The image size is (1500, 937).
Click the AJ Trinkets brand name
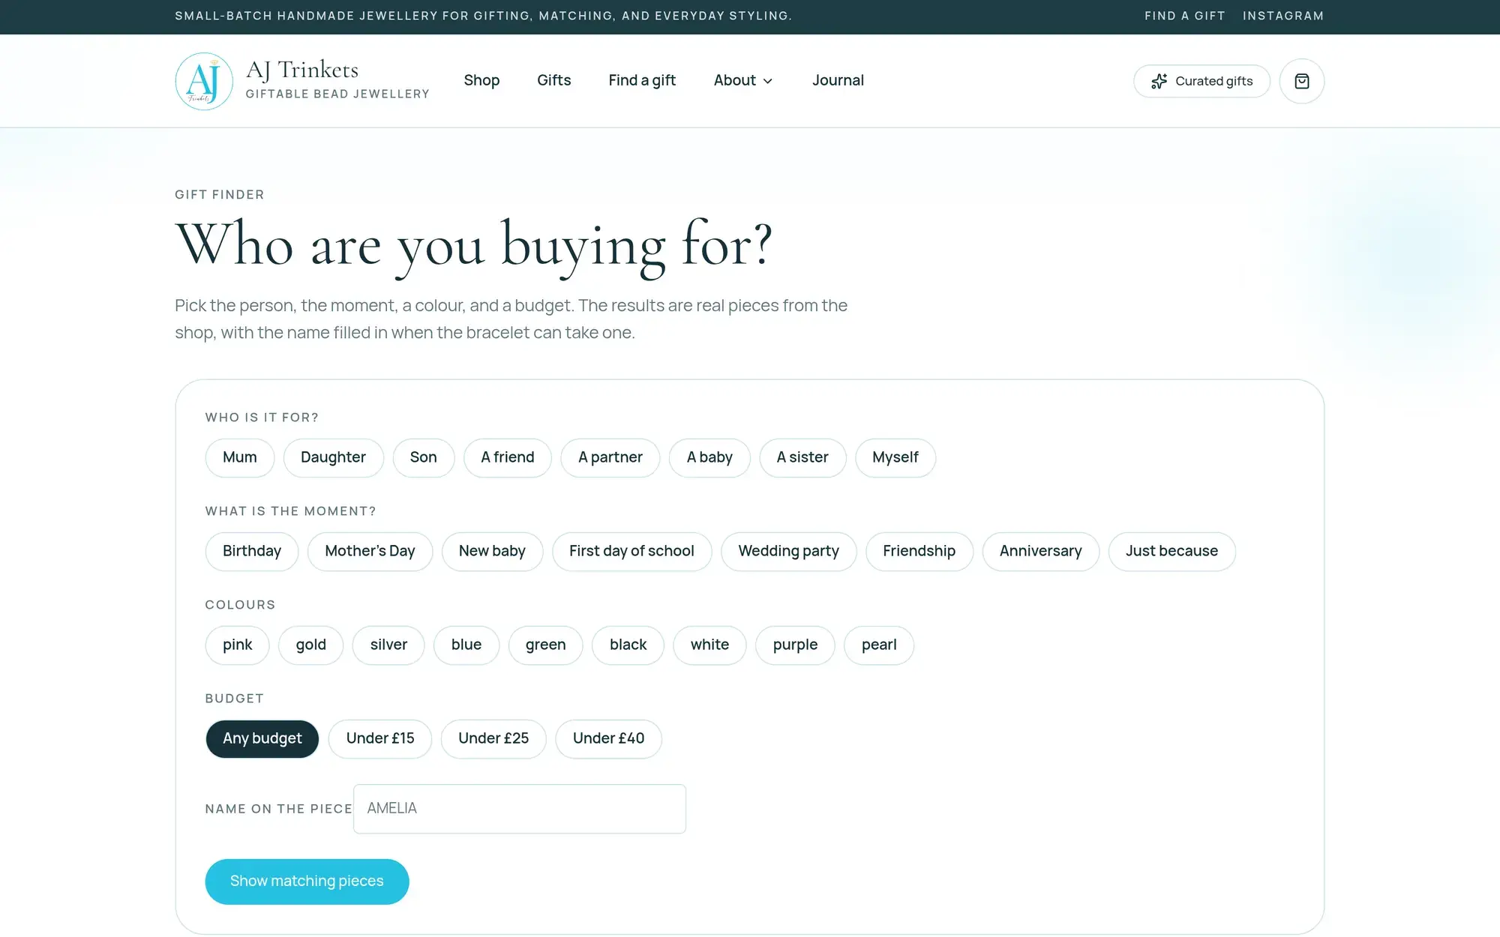point(302,70)
